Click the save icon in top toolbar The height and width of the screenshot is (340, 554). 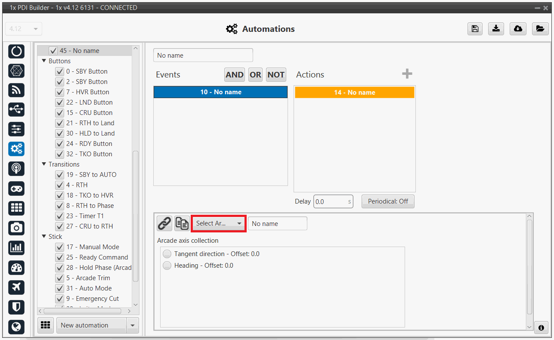pos(474,29)
